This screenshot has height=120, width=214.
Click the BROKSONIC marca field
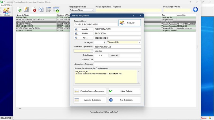pyautogui.click(x=117, y=38)
